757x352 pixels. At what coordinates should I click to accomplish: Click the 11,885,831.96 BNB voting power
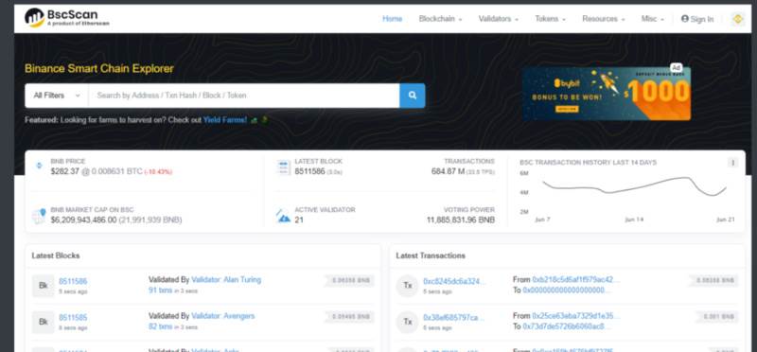click(x=461, y=220)
